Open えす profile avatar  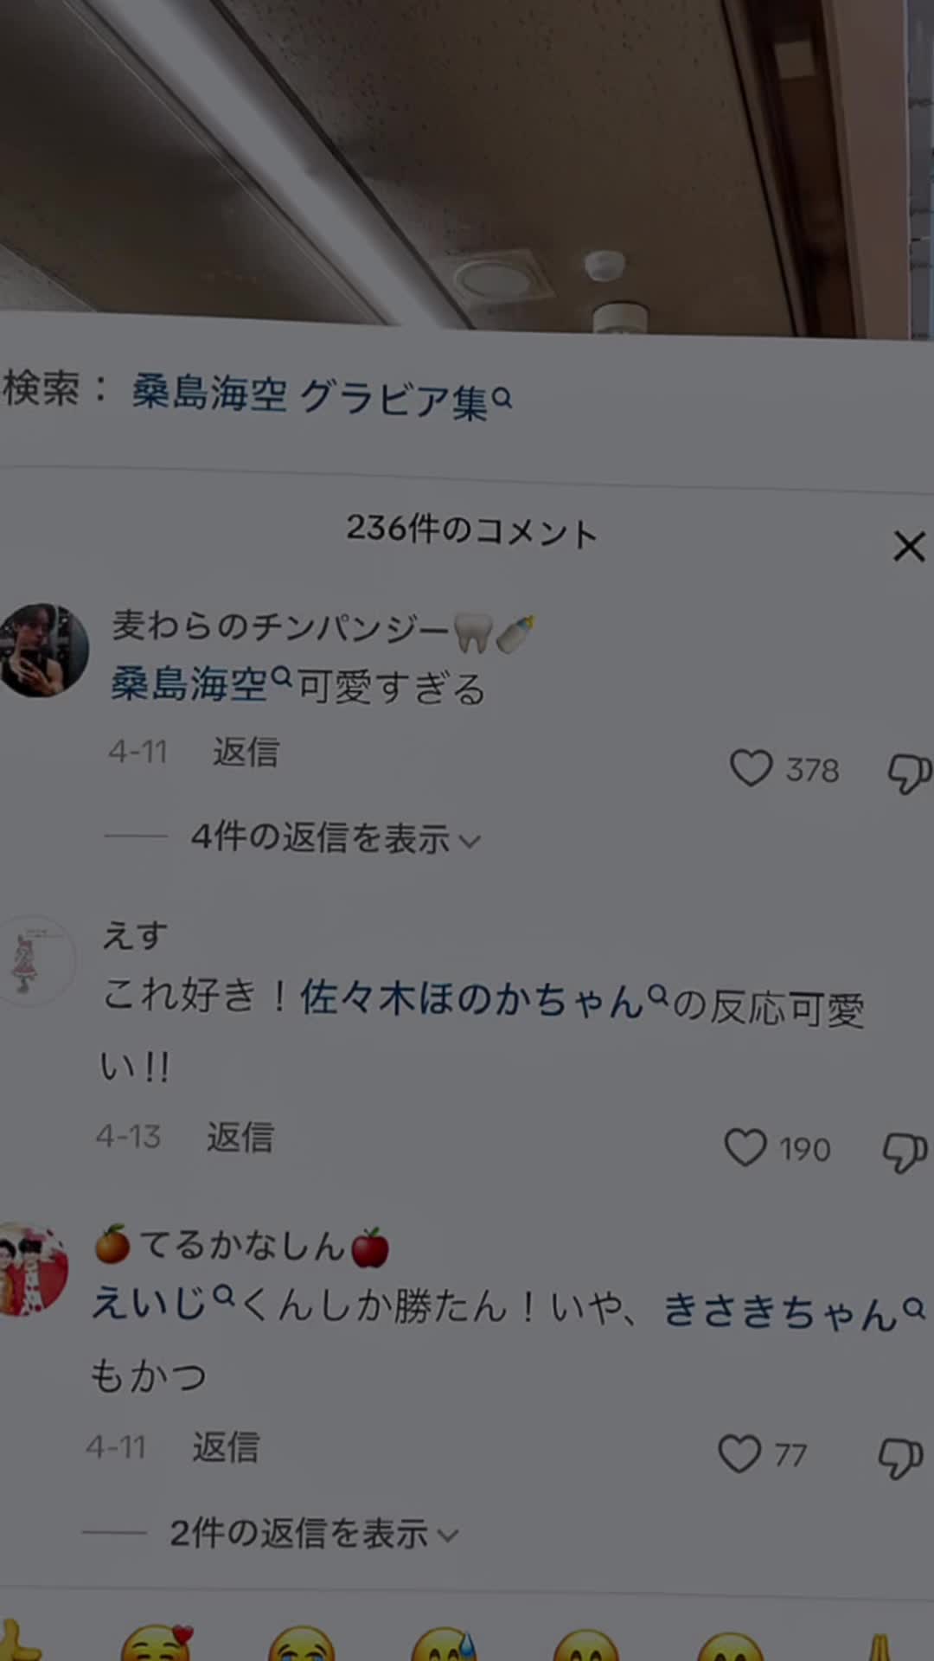click(x=35, y=960)
